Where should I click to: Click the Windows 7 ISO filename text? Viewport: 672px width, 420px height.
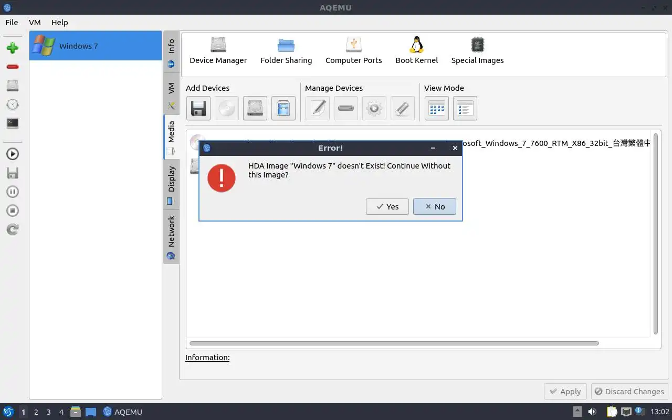557,143
